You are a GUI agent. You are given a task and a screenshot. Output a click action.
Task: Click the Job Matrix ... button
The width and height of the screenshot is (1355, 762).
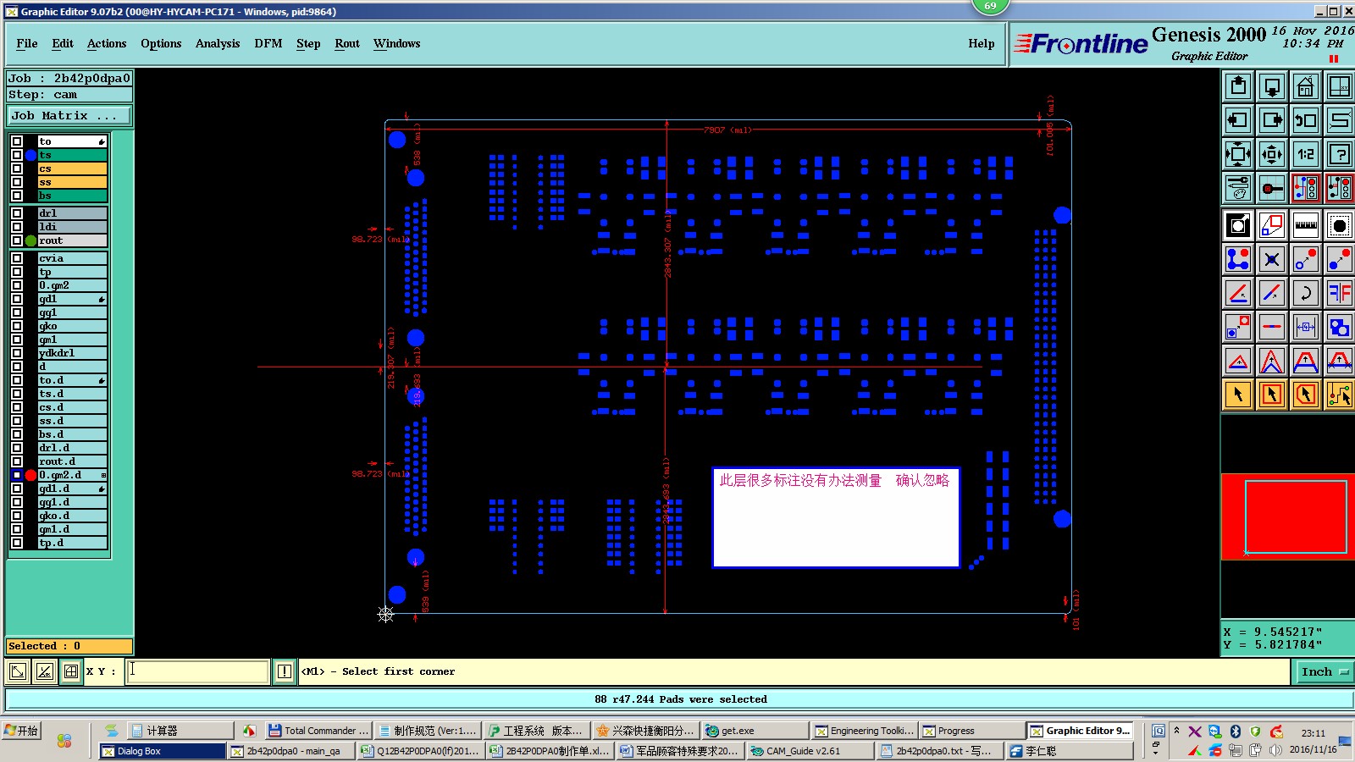[x=69, y=115]
